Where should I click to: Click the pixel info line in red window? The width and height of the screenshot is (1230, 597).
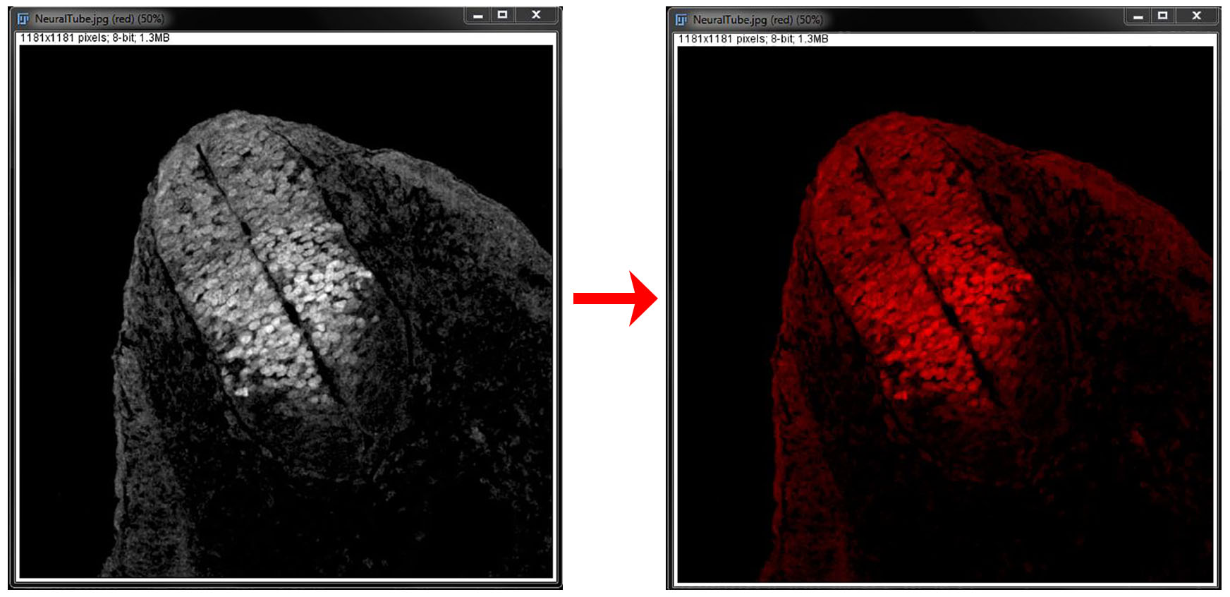[x=753, y=39]
